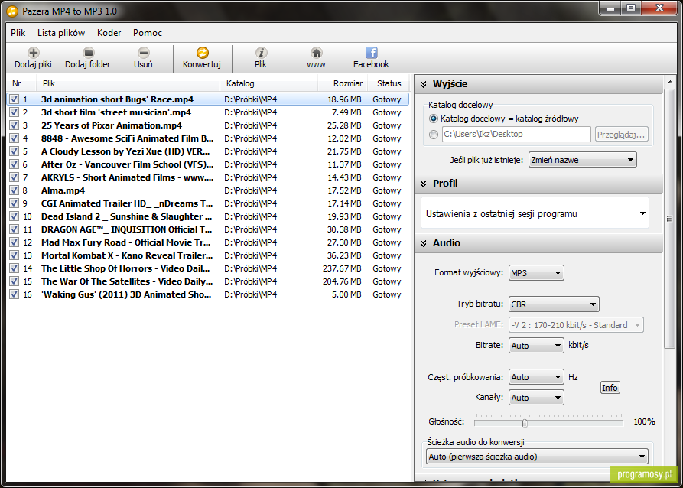Image resolution: width=683 pixels, height=488 pixels.
Task: Open Częst. próbkowania dropdown
Action: coord(536,377)
